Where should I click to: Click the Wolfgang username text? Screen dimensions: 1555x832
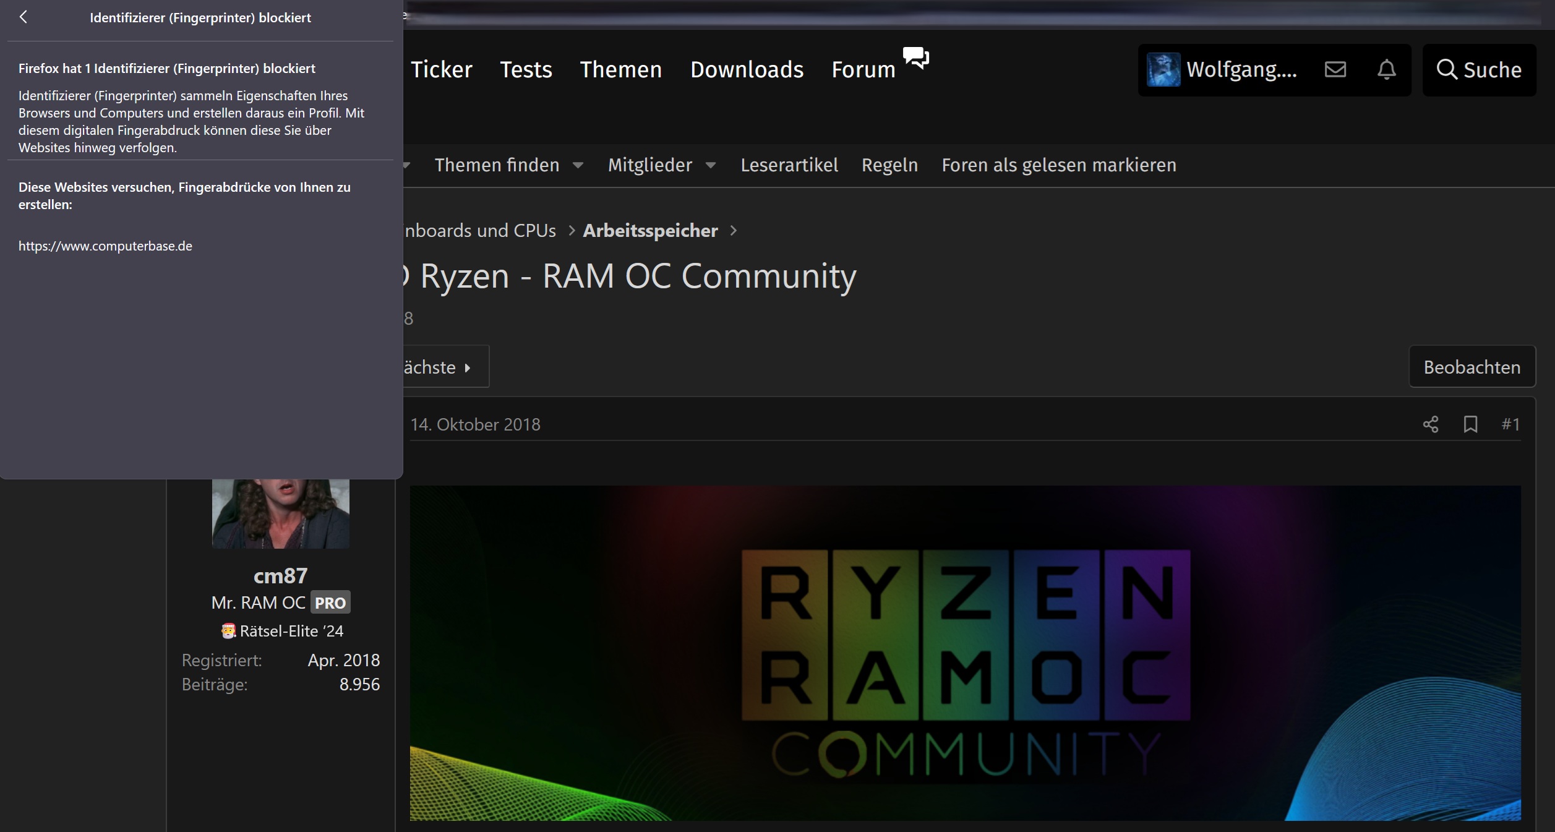pos(1241,70)
